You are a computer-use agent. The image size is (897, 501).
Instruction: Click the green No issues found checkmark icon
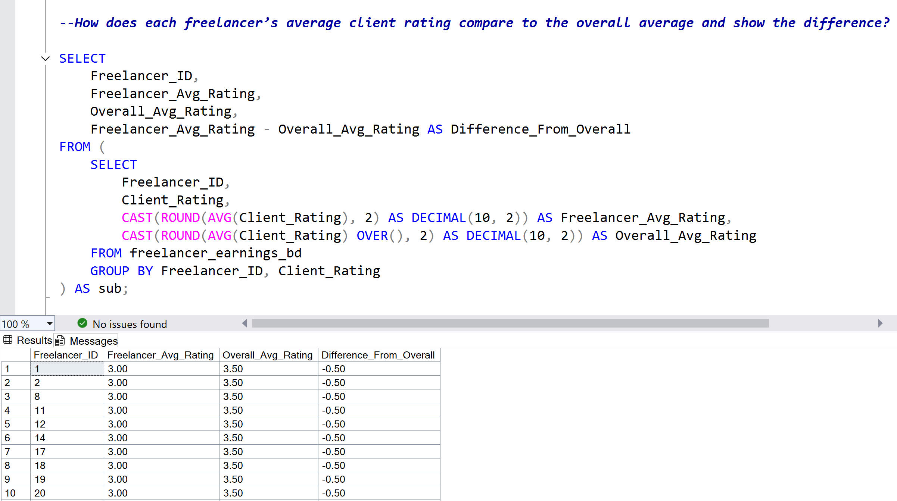pos(82,323)
